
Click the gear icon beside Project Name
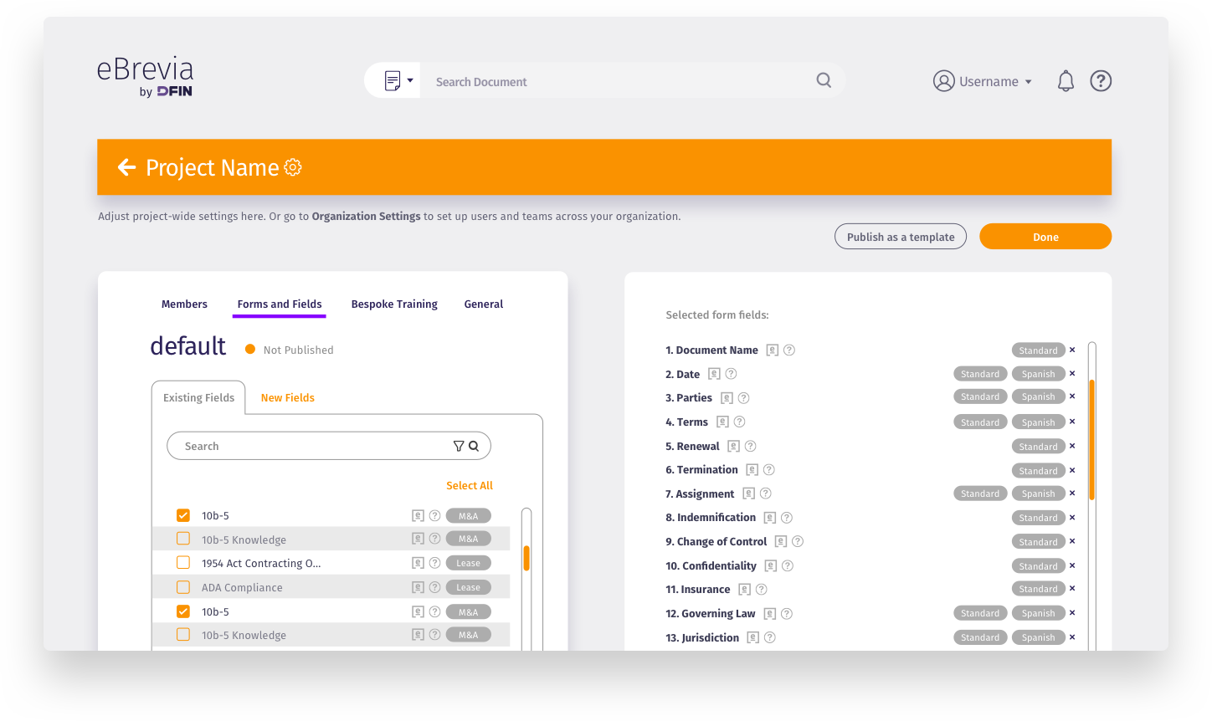(x=293, y=167)
